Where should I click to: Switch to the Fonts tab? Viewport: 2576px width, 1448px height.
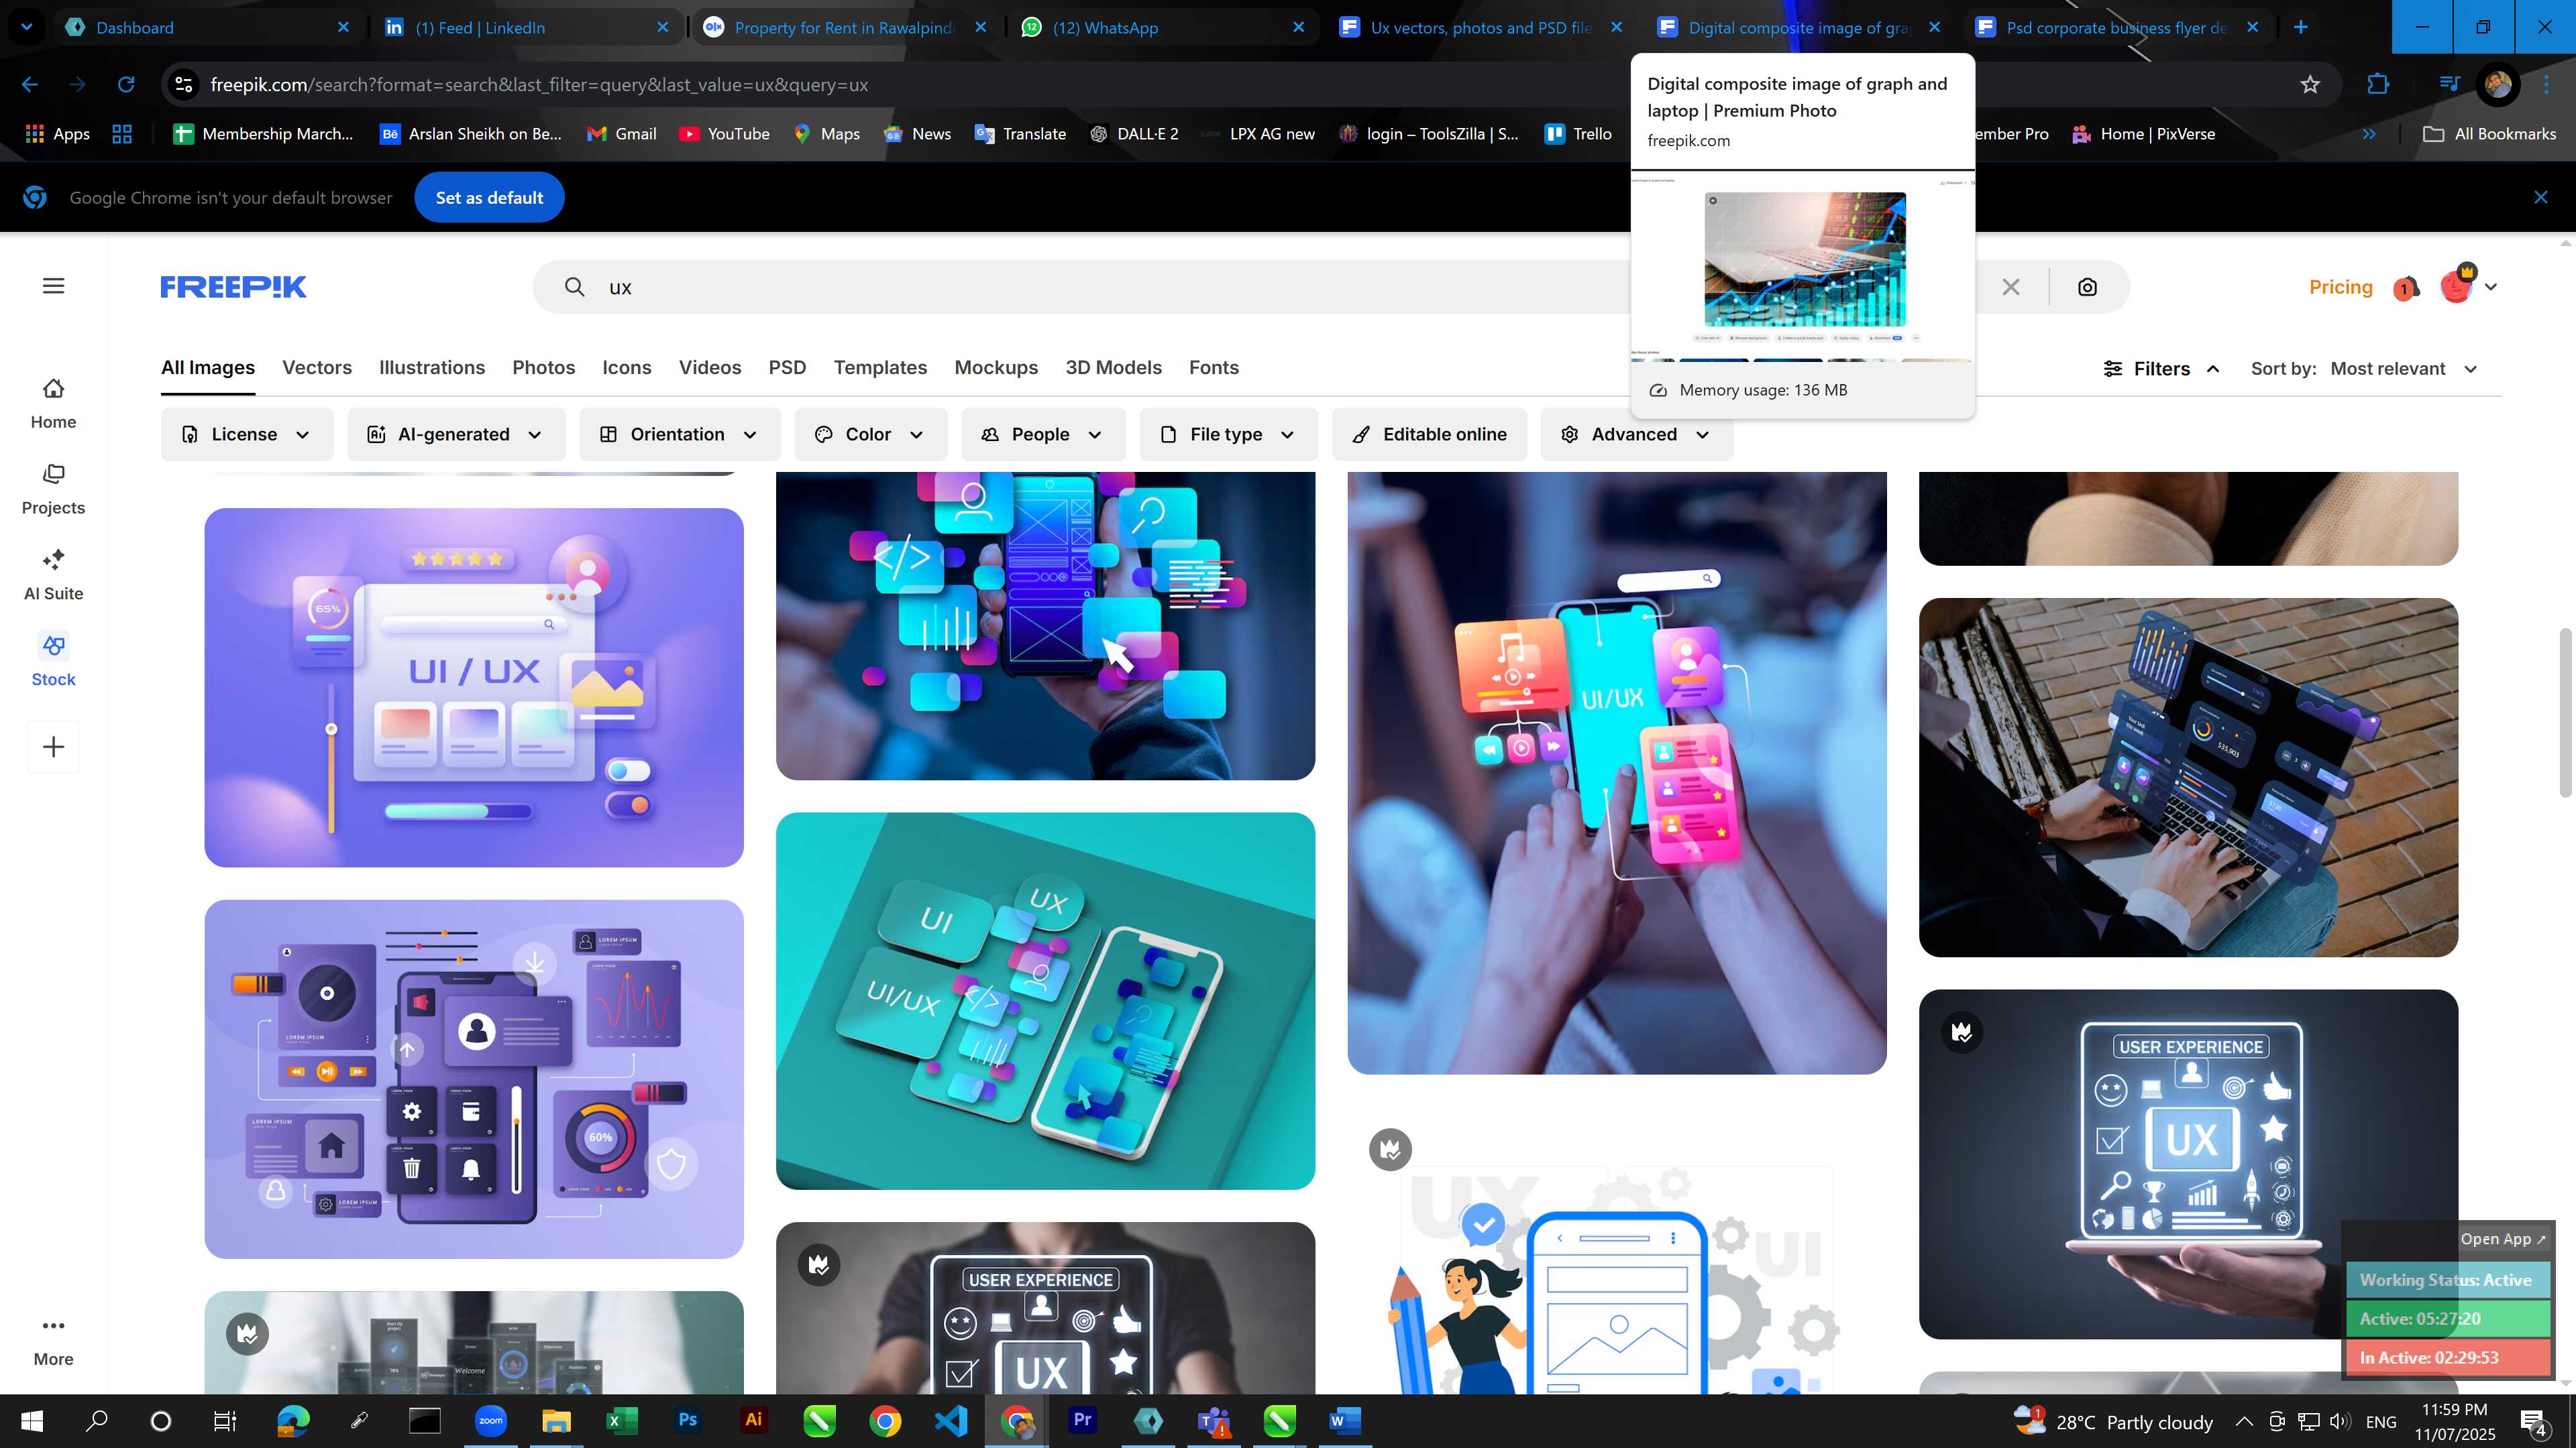1214,368
